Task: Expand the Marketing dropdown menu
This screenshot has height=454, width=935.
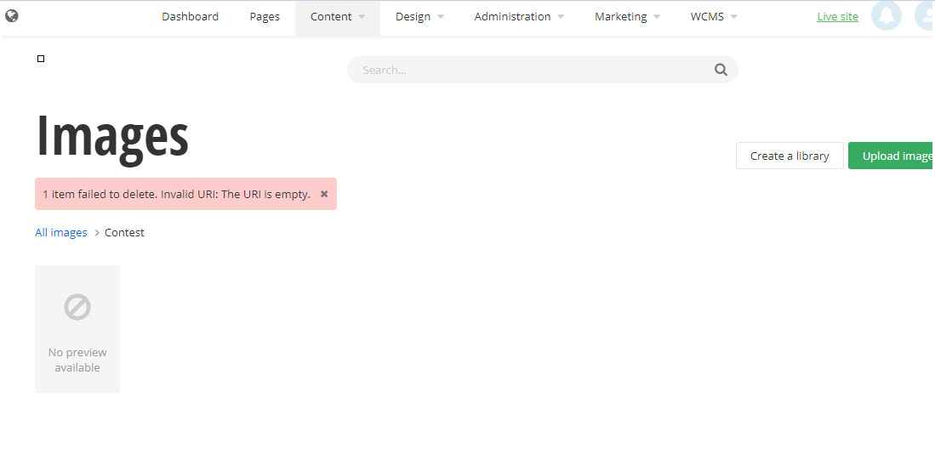Action: (627, 17)
